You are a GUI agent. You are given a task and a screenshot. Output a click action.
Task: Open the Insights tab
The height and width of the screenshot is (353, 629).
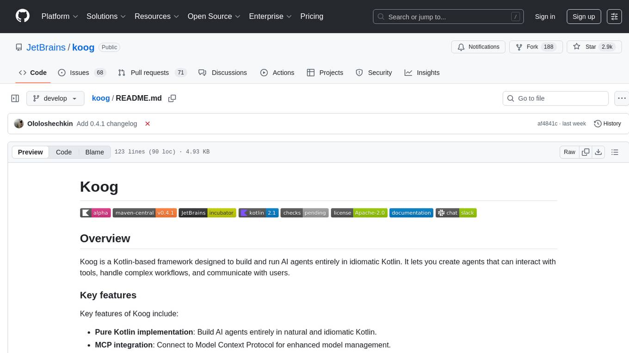tap(422, 73)
